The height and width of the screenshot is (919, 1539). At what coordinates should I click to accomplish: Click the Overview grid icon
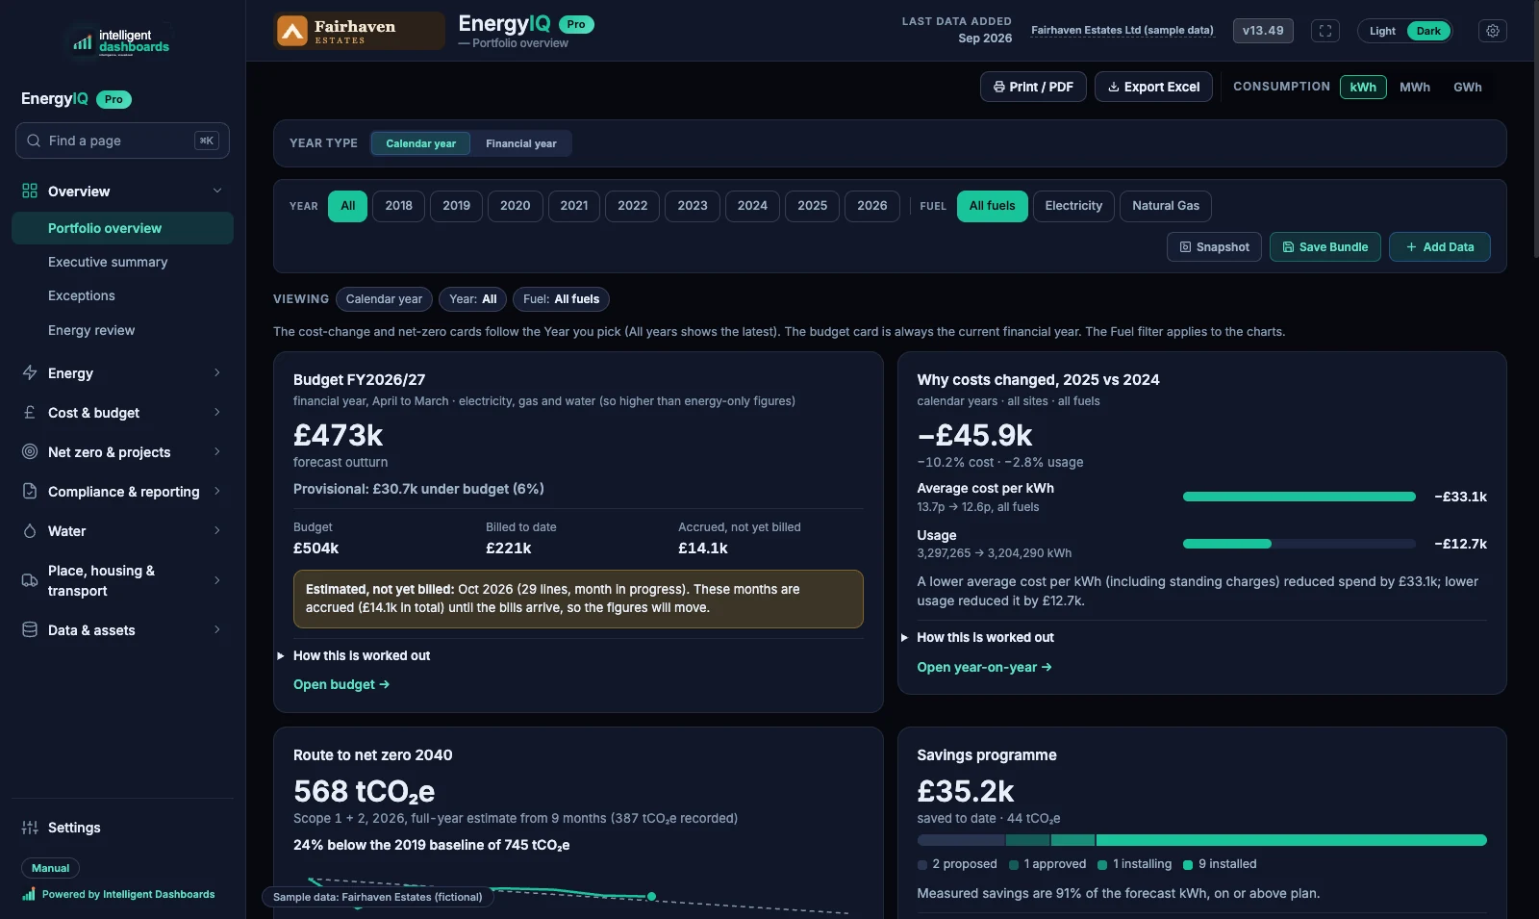[x=30, y=191]
